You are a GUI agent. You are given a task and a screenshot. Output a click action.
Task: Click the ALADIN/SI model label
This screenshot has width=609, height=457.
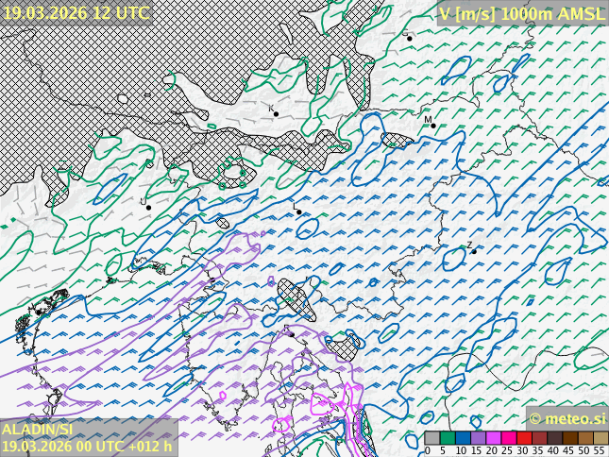tap(38, 430)
